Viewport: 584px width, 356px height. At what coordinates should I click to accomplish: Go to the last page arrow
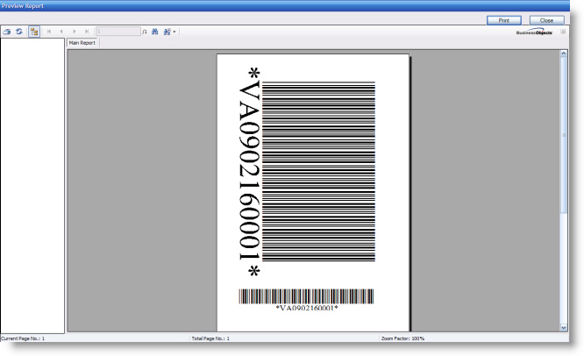pos(87,32)
